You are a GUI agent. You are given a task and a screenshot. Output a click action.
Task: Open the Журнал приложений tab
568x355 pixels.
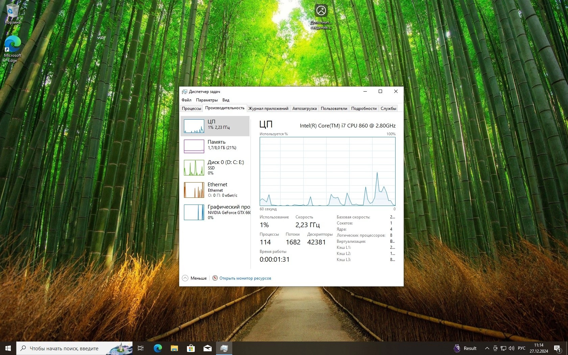click(x=268, y=109)
